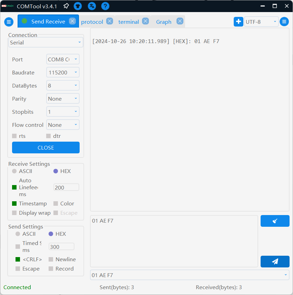Toggle the <CRLF> checkbox

[18, 260]
